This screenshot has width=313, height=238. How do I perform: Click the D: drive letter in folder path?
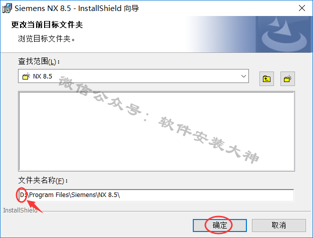coord(23,194)
